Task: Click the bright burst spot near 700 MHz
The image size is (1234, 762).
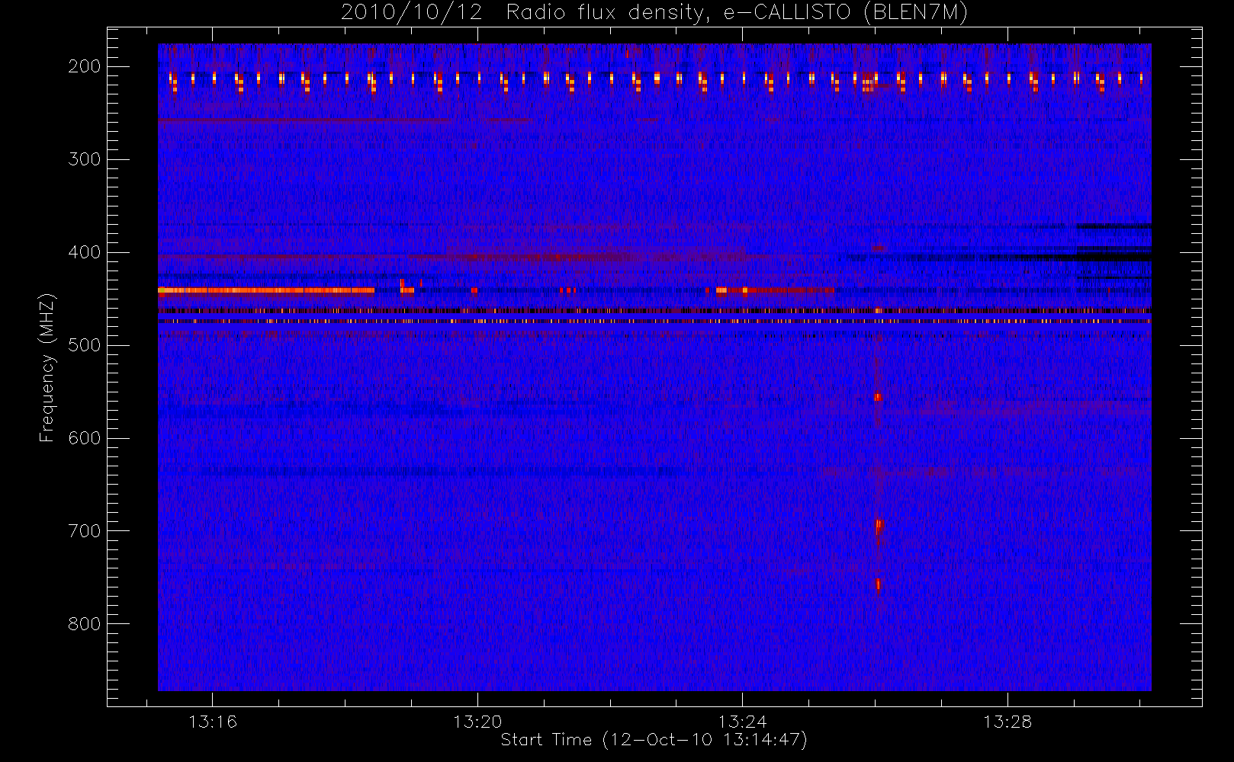Action: point(879,526)
